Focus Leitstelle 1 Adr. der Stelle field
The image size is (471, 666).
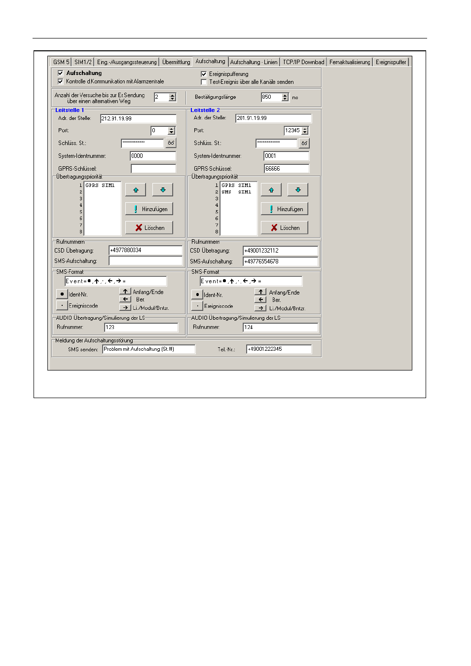[138, 118]
